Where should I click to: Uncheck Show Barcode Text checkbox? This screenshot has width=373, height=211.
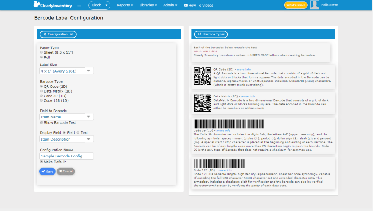point(41,122)
